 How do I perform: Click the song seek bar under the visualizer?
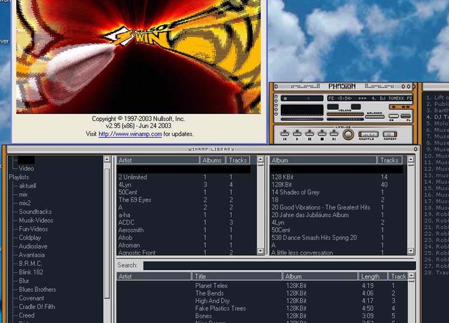pyautogui.click(x=302, y=119)
